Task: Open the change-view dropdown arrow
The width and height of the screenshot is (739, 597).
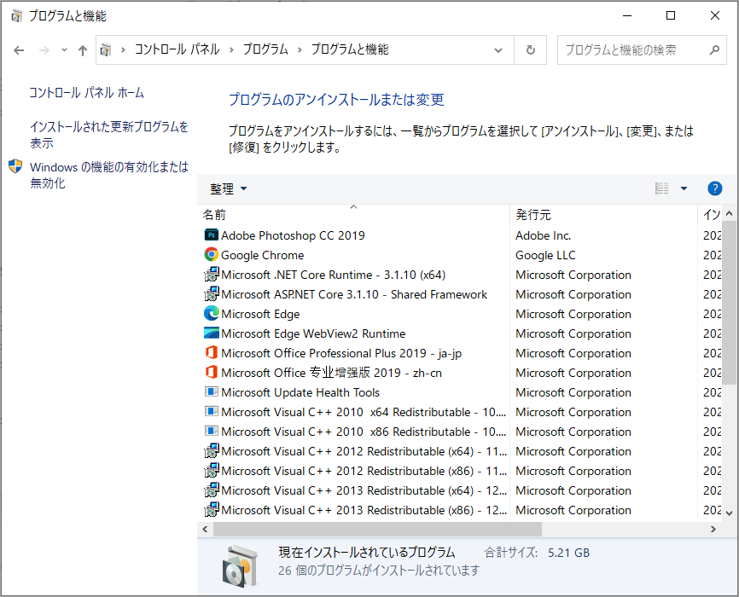Action: 683,188
